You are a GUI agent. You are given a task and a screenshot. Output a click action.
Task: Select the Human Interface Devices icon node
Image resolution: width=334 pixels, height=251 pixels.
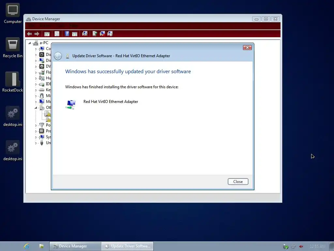point(42,78)
